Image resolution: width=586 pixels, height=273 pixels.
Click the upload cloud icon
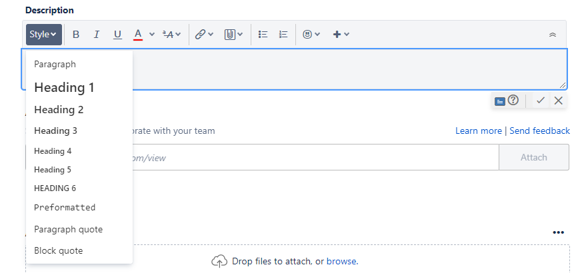219,262
